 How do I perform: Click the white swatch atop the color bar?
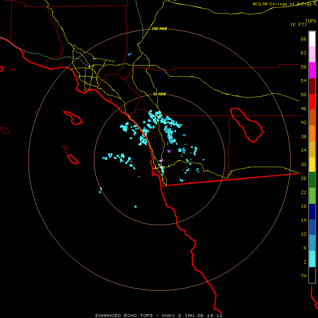coord(312,39)
